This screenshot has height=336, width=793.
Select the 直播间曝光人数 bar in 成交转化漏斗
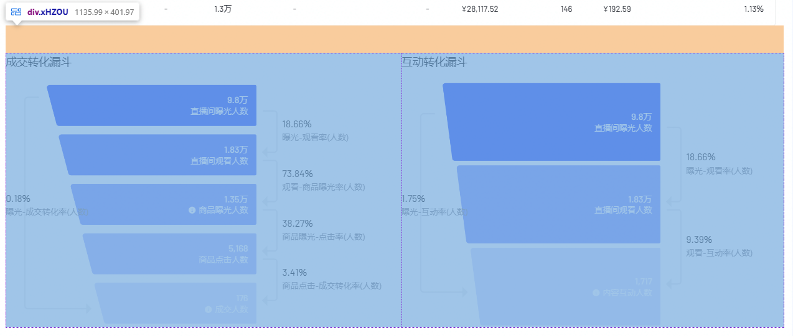152,106
